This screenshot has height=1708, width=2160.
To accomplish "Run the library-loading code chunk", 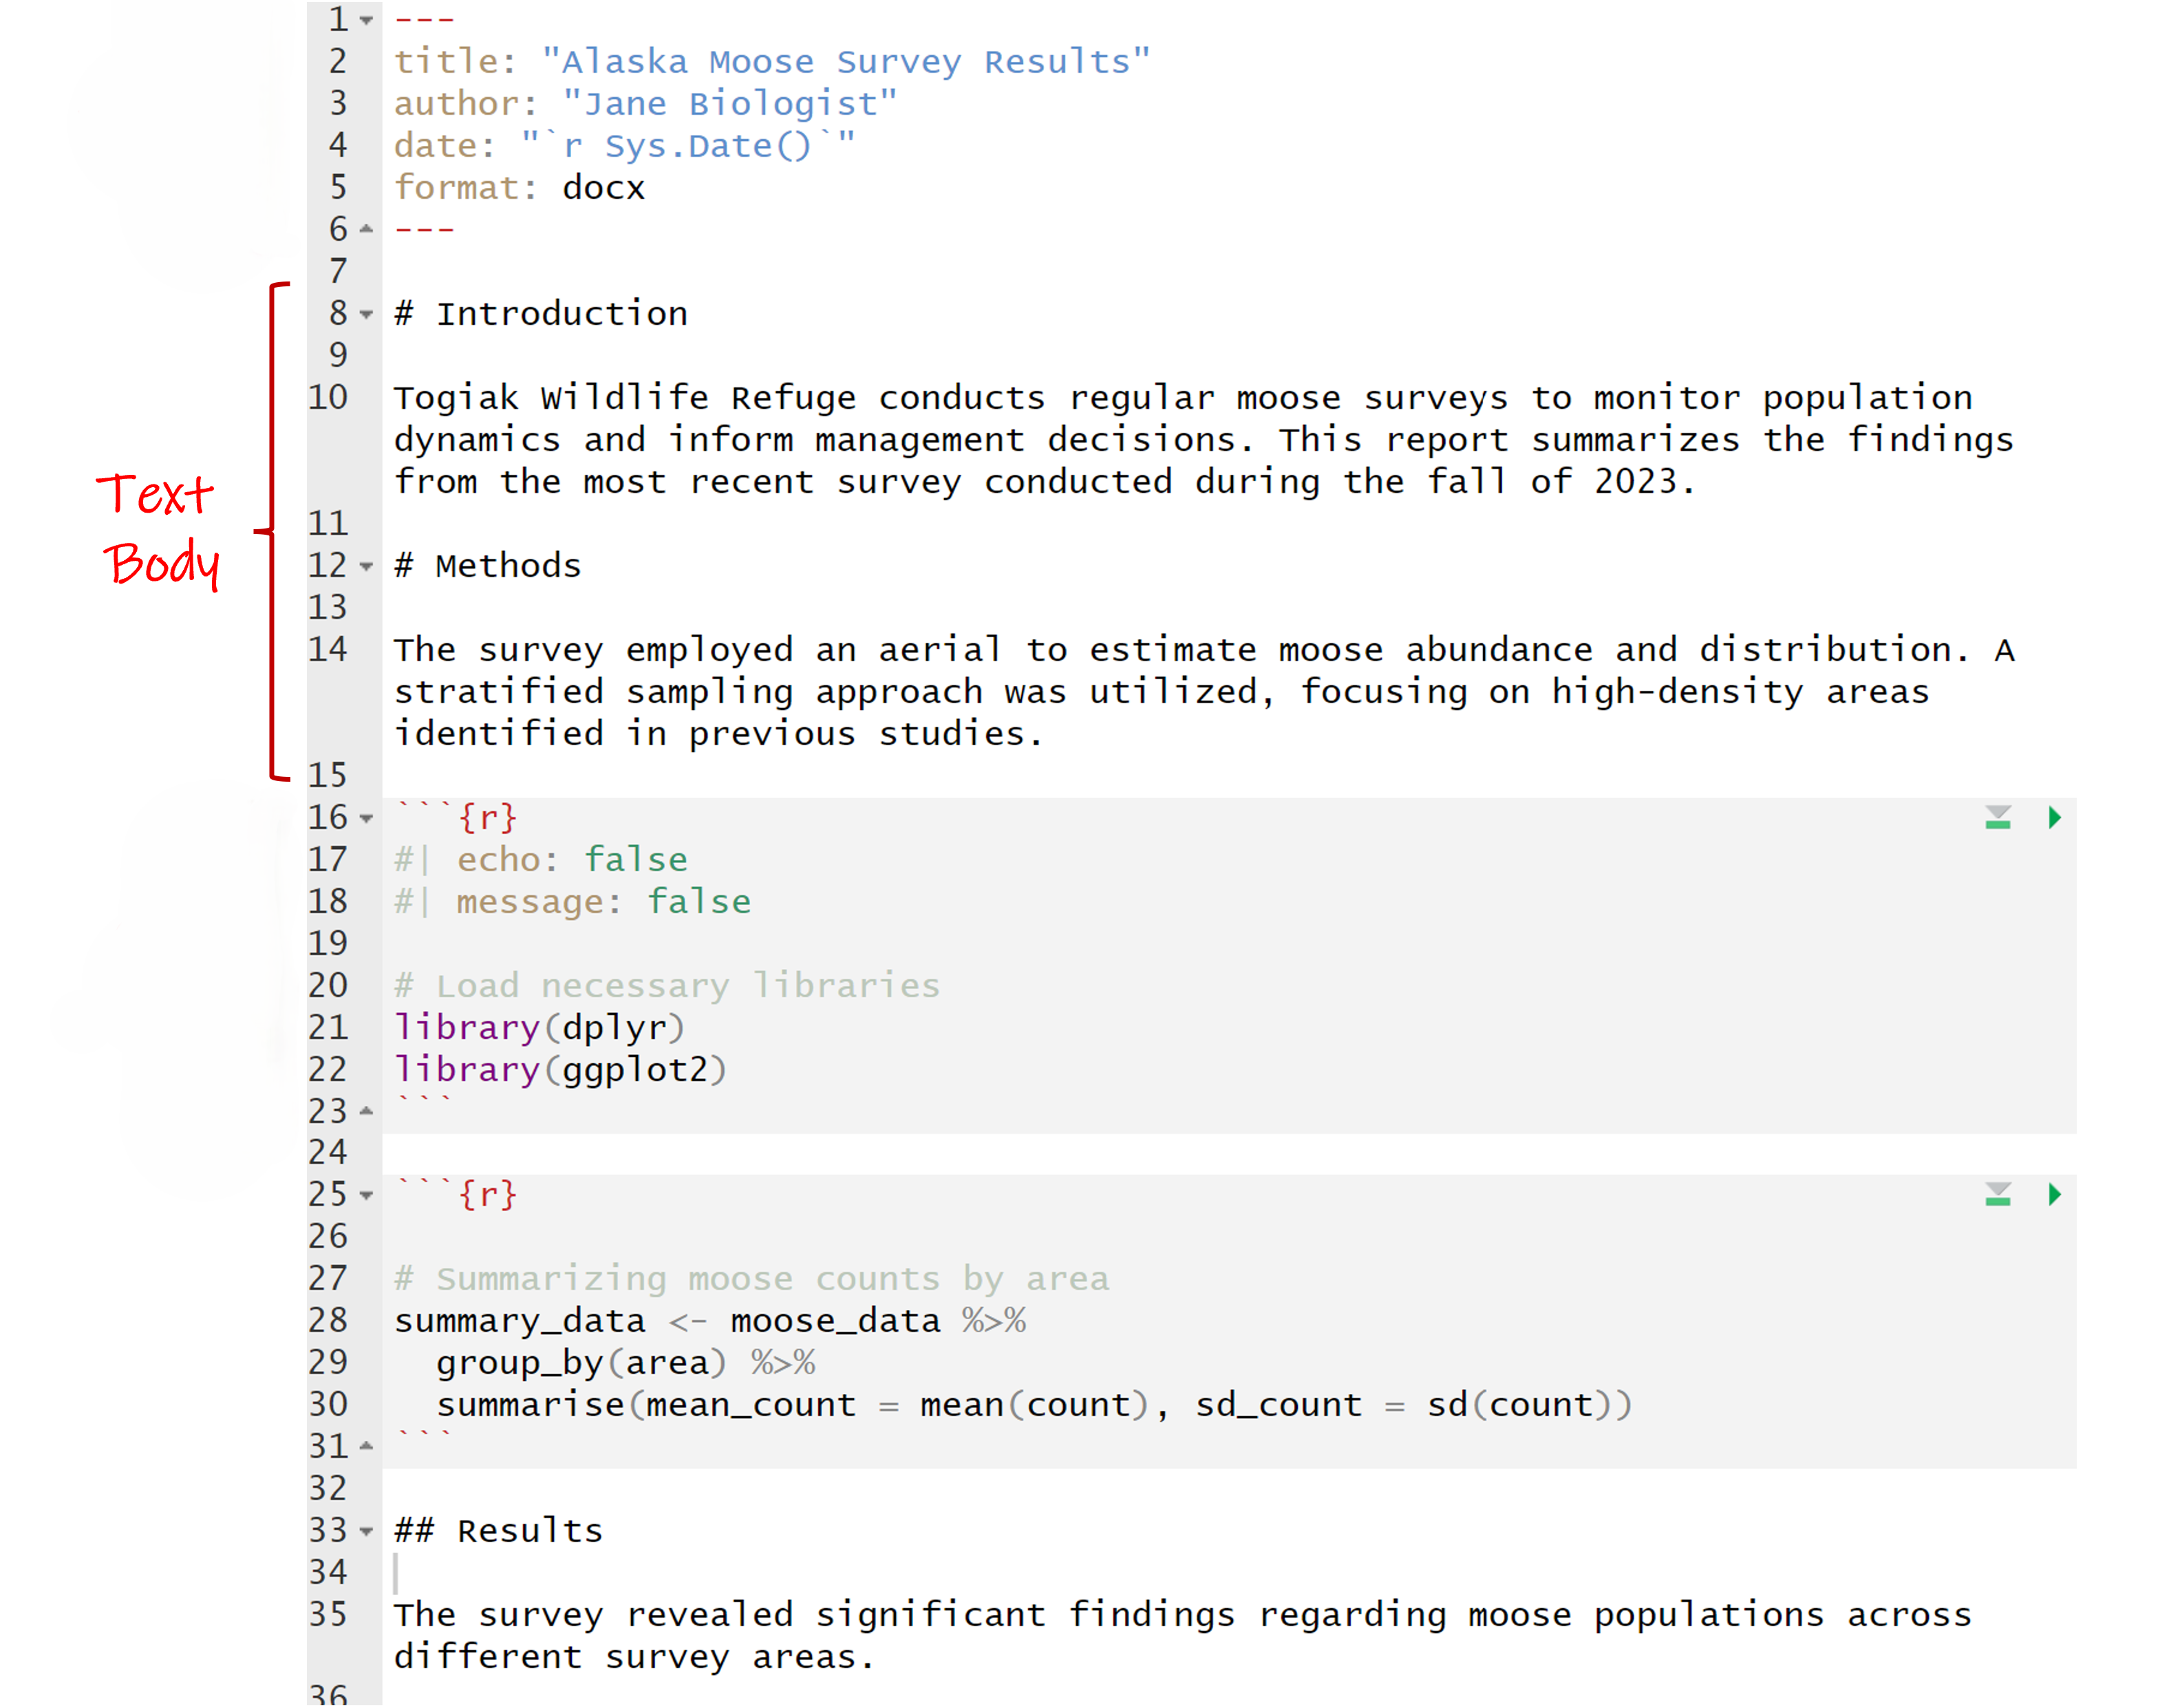I will click(2054, 818).
